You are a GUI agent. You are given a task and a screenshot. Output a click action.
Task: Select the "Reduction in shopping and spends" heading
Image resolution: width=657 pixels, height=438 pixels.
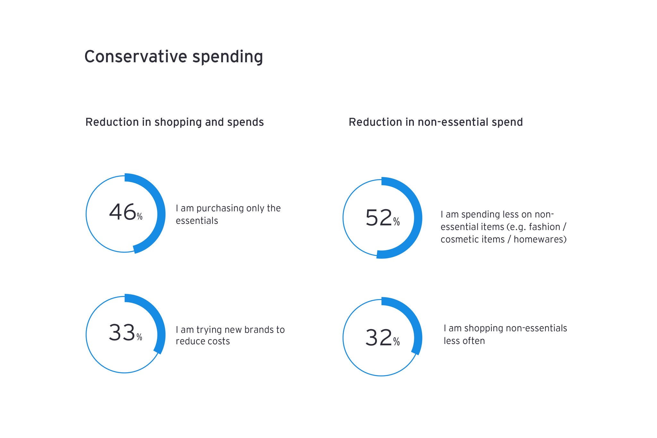(175, 122)
